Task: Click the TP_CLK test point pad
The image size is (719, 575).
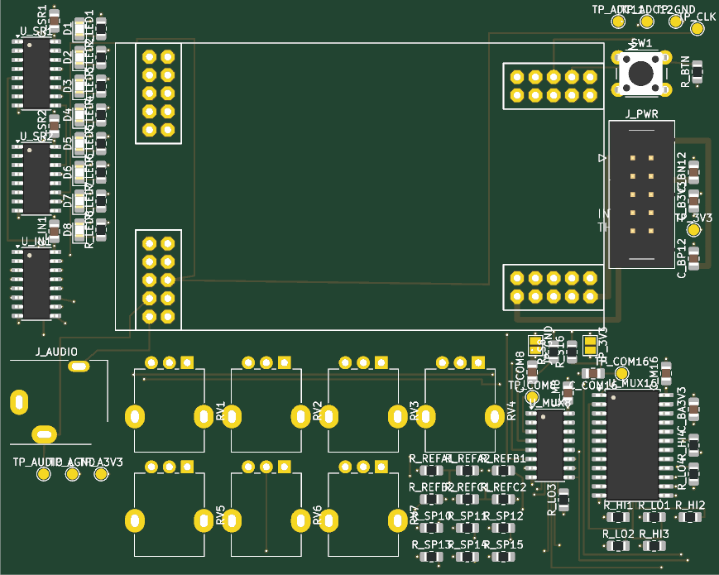Action: pyautogui.click(x=697, y=29)
